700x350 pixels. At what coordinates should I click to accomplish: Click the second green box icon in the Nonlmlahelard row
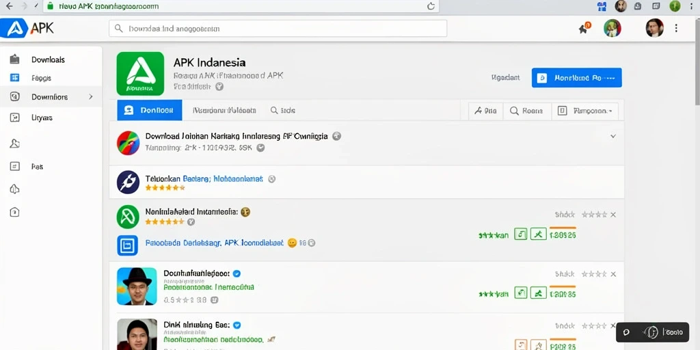click(x=539, y=234)
